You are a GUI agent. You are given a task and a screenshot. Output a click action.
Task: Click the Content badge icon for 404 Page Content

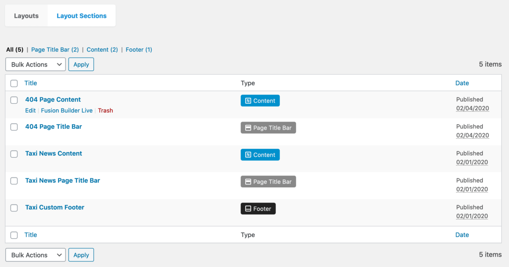click(x=248, y=101)
